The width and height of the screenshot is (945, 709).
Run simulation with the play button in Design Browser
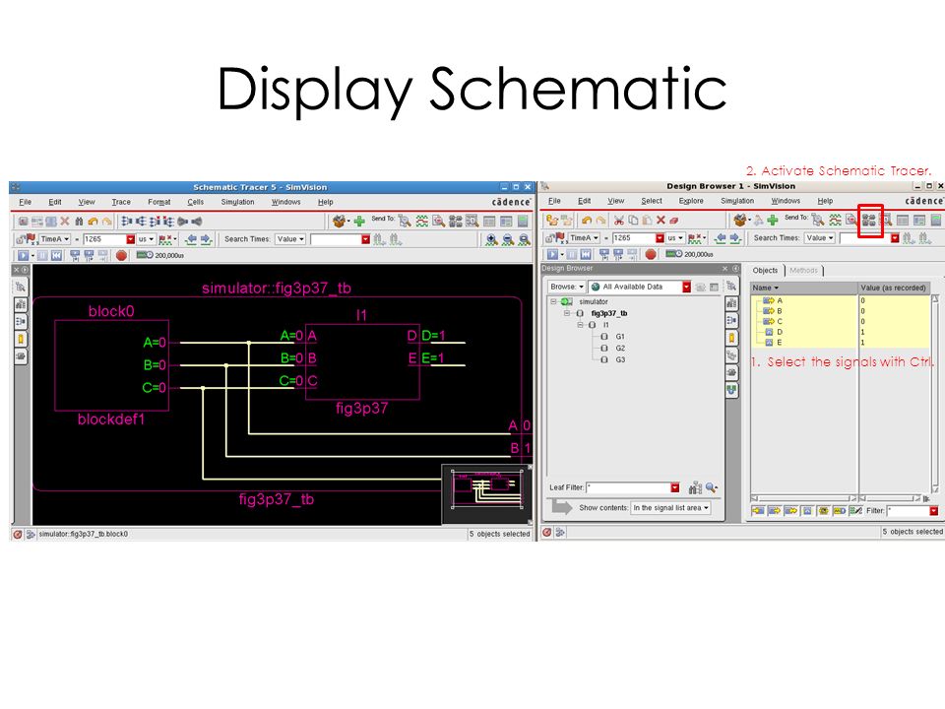pyautogui.click(x=552, y=254)
